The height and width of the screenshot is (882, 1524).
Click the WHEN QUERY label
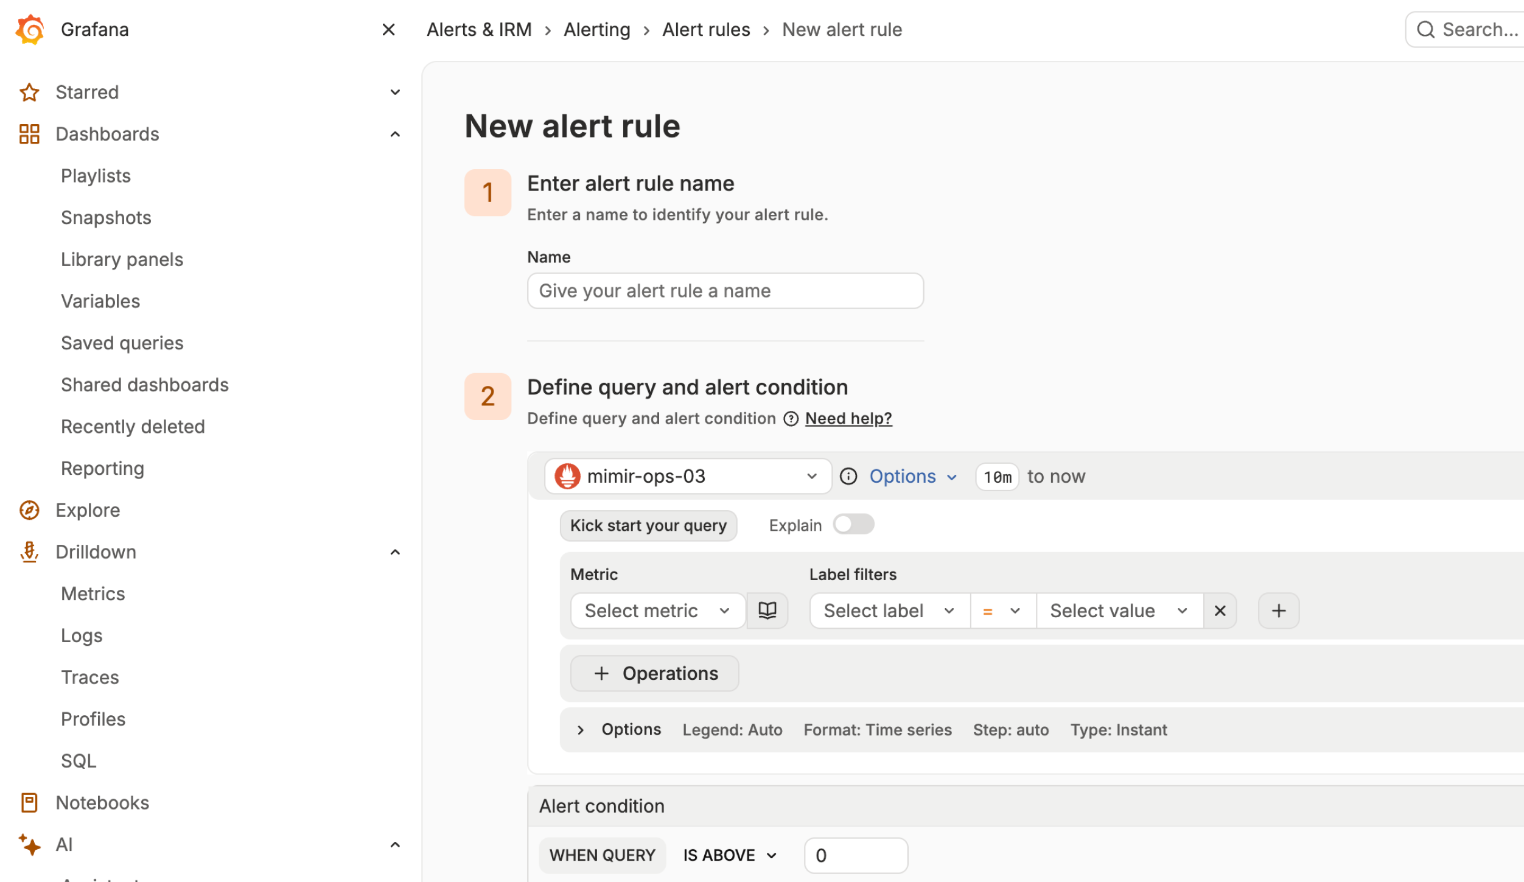click(602, 855)
